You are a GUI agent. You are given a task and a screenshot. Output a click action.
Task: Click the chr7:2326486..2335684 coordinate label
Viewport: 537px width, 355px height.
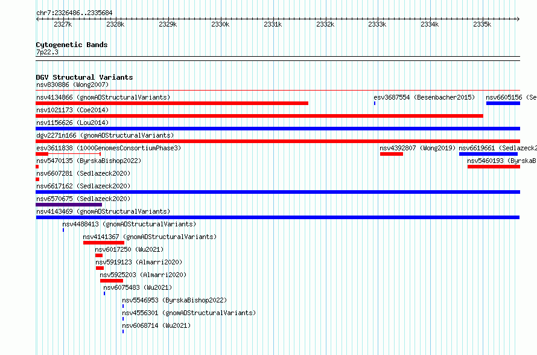(x=74, y=13)
